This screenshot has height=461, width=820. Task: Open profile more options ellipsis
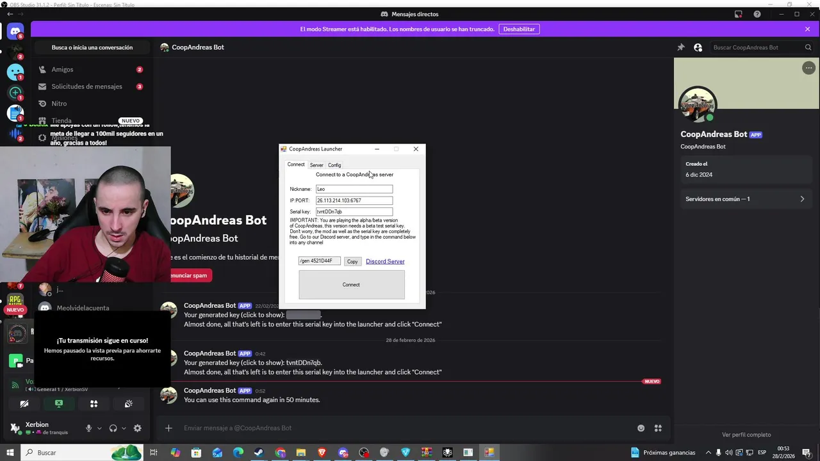click(x=808, y=68)
